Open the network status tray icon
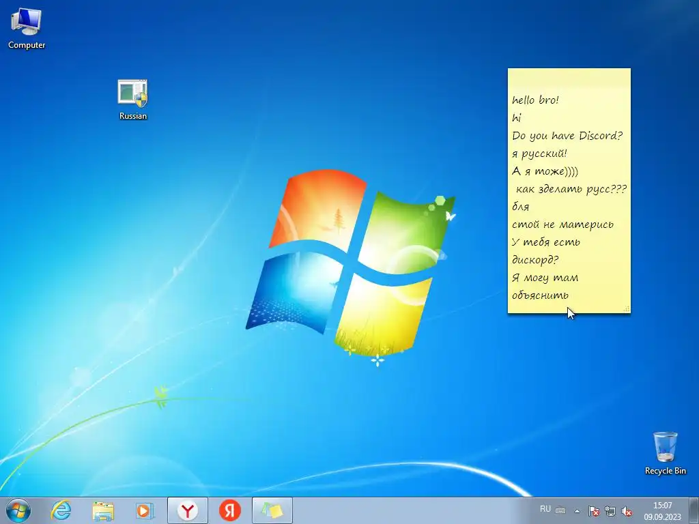The width and height of the screenshot is (699, 524). 610,511
